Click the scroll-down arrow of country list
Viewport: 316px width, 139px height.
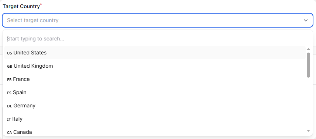pyautogui.click(x=308, y=131)
